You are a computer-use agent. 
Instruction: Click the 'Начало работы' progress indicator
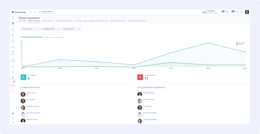[x=48, y=12]
